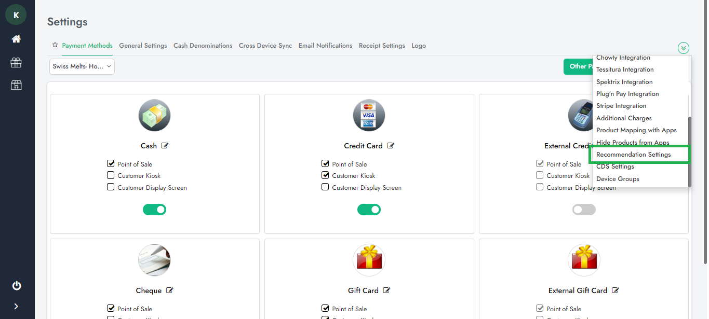Expand the sidebar with bottom arrow
This screenshot has height=319, width=709.
16,306
